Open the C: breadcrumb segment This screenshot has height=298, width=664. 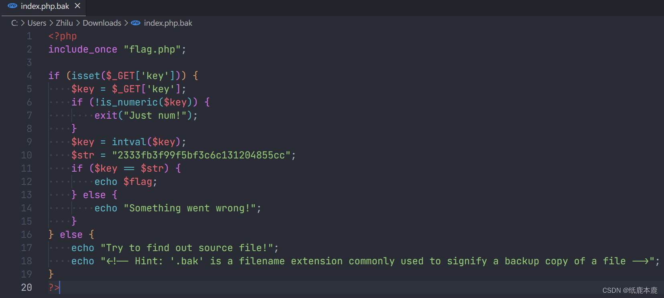coord(14,23)
